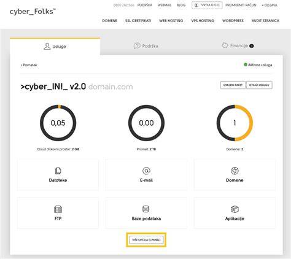Click the Baze podataka card label

[x=146, y=218]
